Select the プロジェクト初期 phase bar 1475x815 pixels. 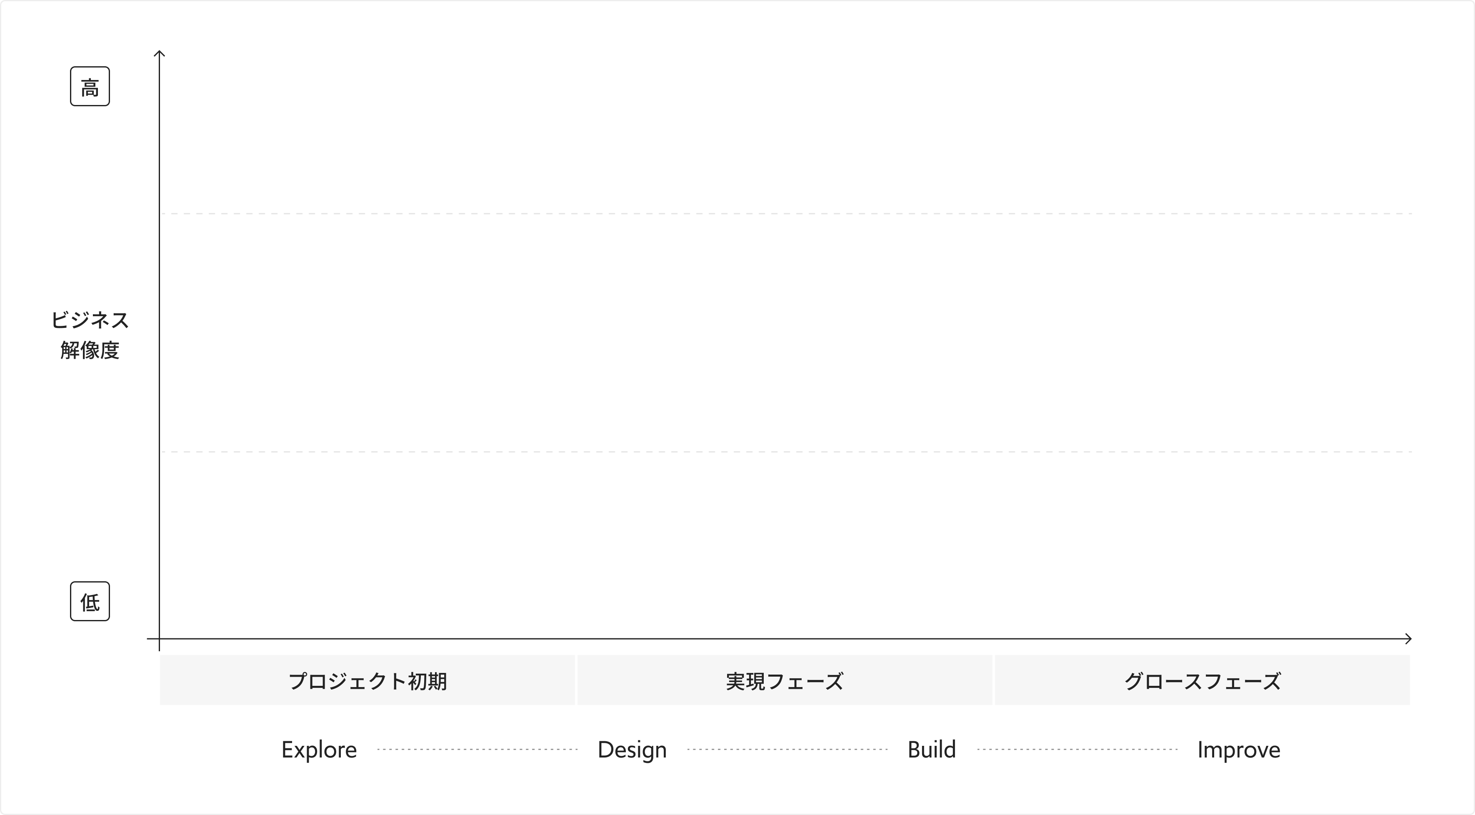click(367, 680)
